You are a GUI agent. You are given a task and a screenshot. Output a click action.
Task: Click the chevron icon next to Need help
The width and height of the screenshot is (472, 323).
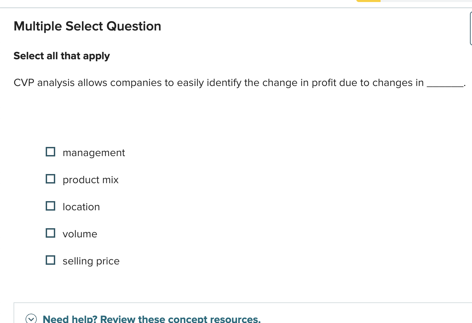31,319
